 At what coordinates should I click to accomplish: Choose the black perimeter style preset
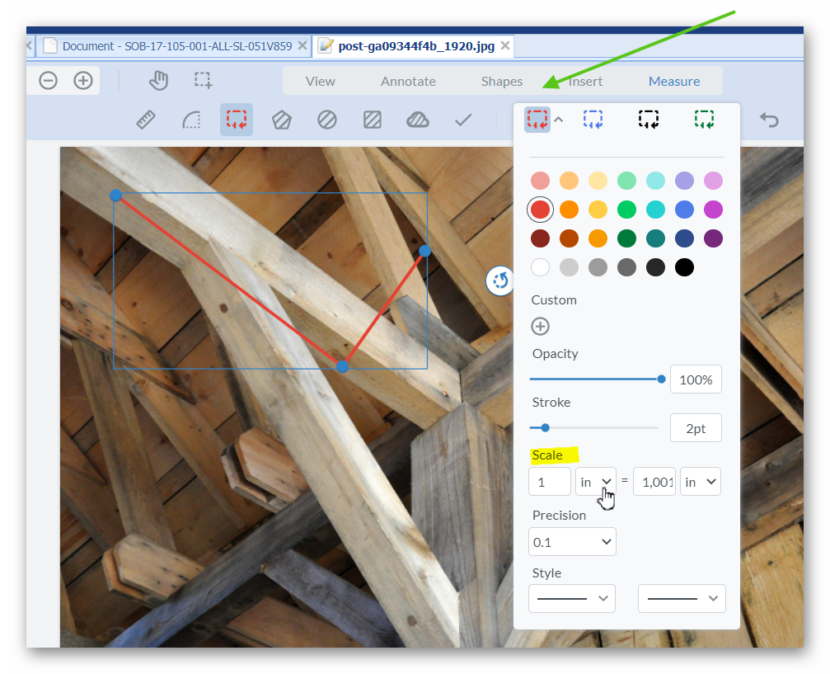(x=649, y=120)
